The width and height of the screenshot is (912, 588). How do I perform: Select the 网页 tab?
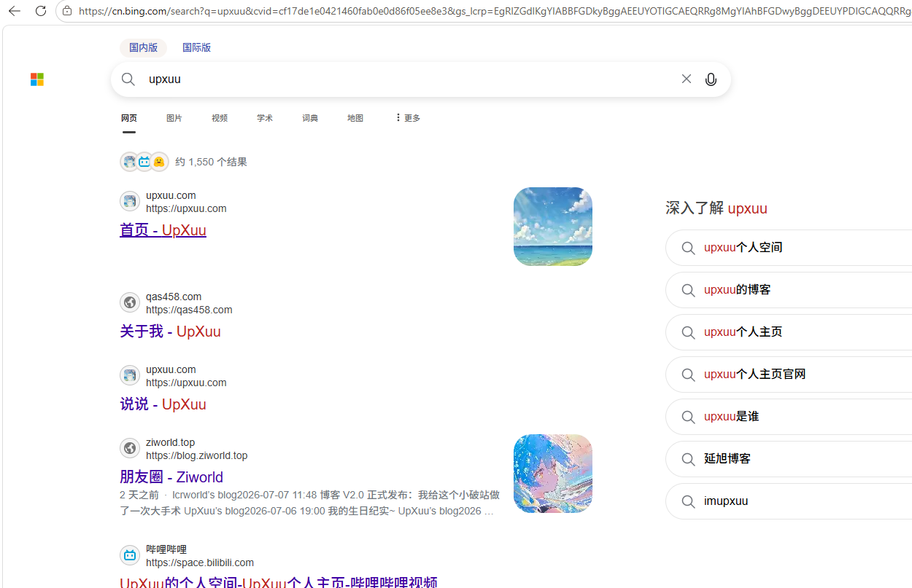tap(129, 118)
